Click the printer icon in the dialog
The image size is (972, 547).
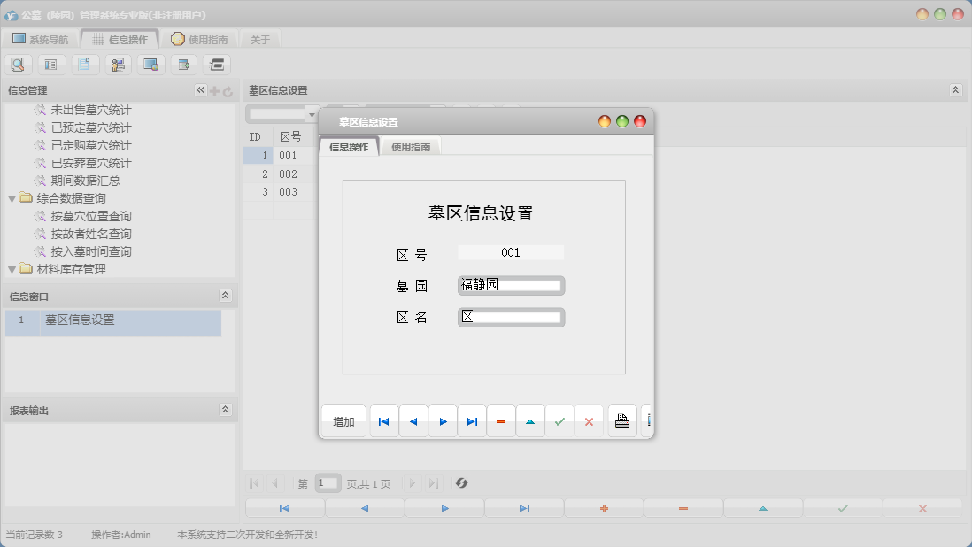pyautogui.click(x=622, y=422)
